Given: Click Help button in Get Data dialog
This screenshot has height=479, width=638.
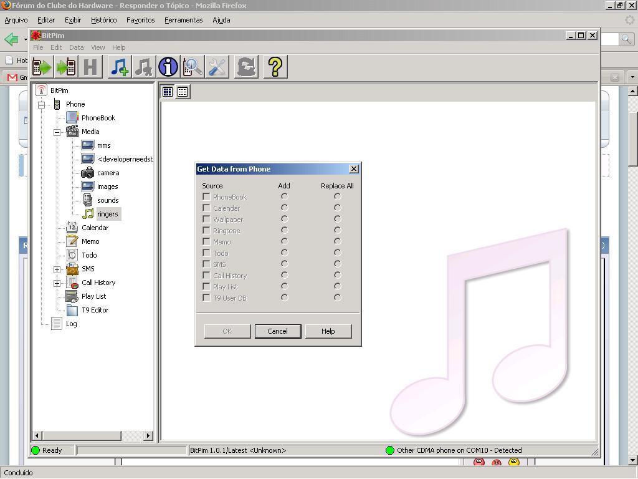Looking at the screenshot, I should [328, 331].
